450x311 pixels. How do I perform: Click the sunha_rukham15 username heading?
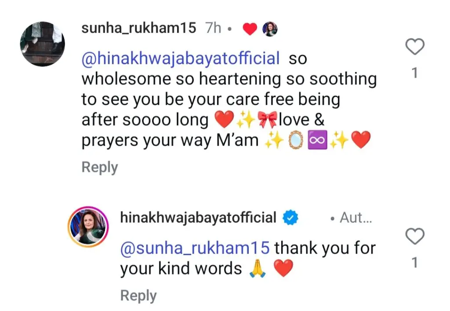138,28
